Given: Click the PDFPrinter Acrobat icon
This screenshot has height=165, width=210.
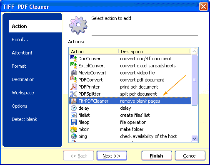Looking at the screenshot, I should tap(74, 87).
